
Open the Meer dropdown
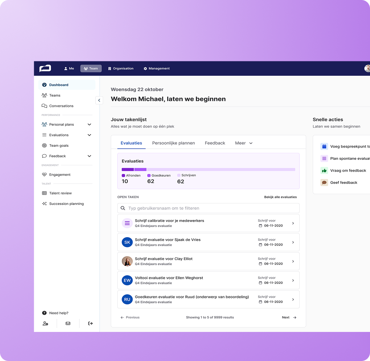pyautogui.click(x=244, y=143)
